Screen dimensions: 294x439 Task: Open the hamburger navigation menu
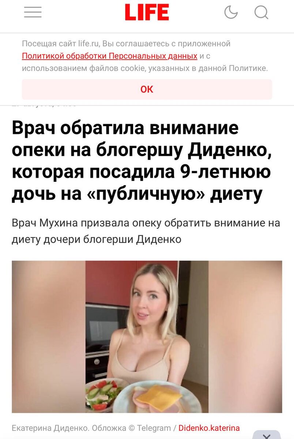[x=33, y=13]
